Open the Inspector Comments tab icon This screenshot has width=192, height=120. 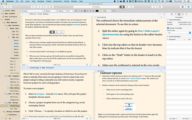186,14
